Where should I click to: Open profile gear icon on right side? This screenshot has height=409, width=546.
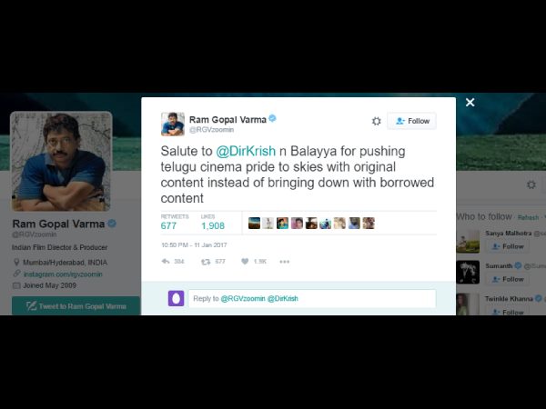pyautogui.click(x=531, y=185)
